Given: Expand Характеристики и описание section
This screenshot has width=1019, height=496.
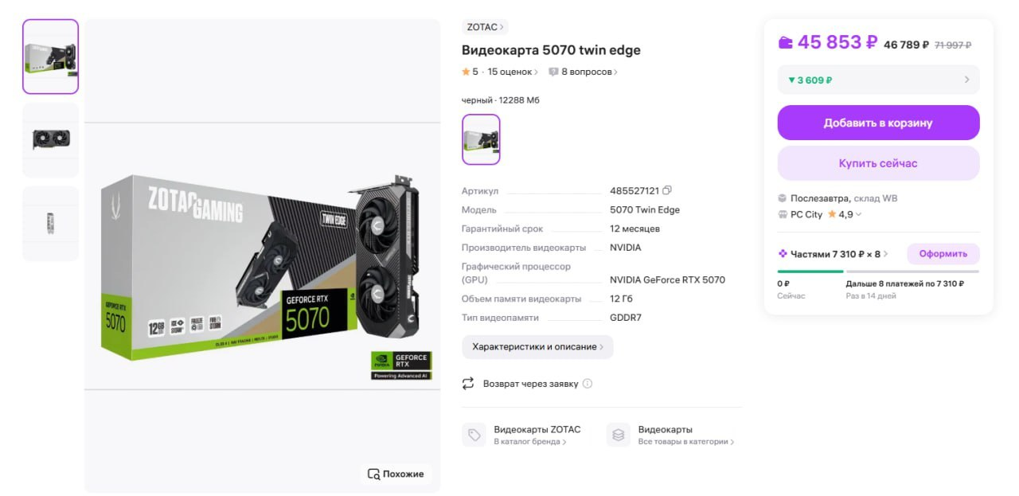Looking at the screenshot, I should tap(537, 347).
